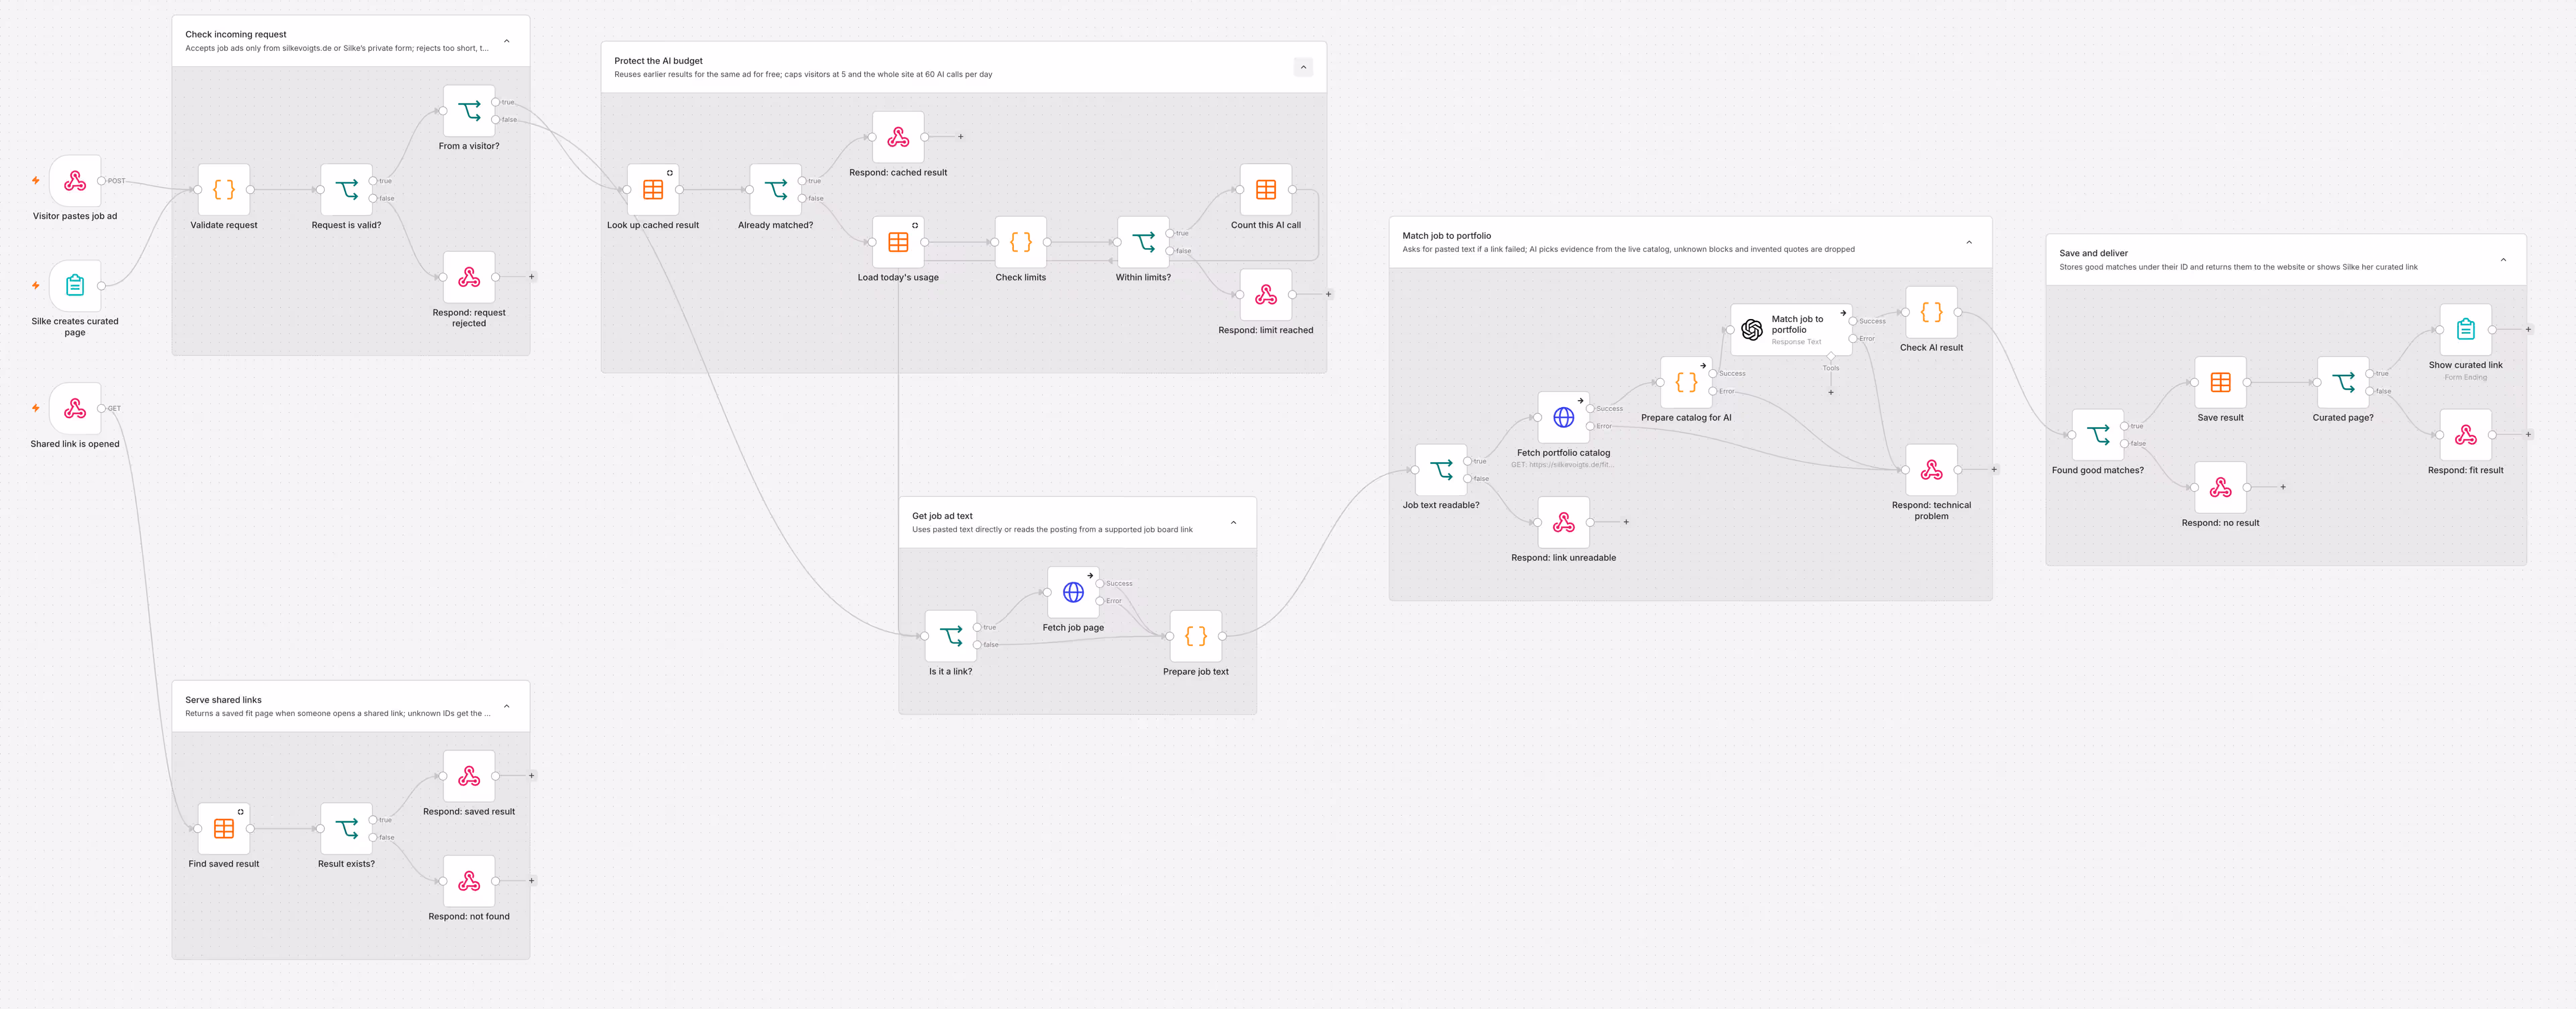
Task: Open "Load today's usage" data table node
Action: (898, 242)
